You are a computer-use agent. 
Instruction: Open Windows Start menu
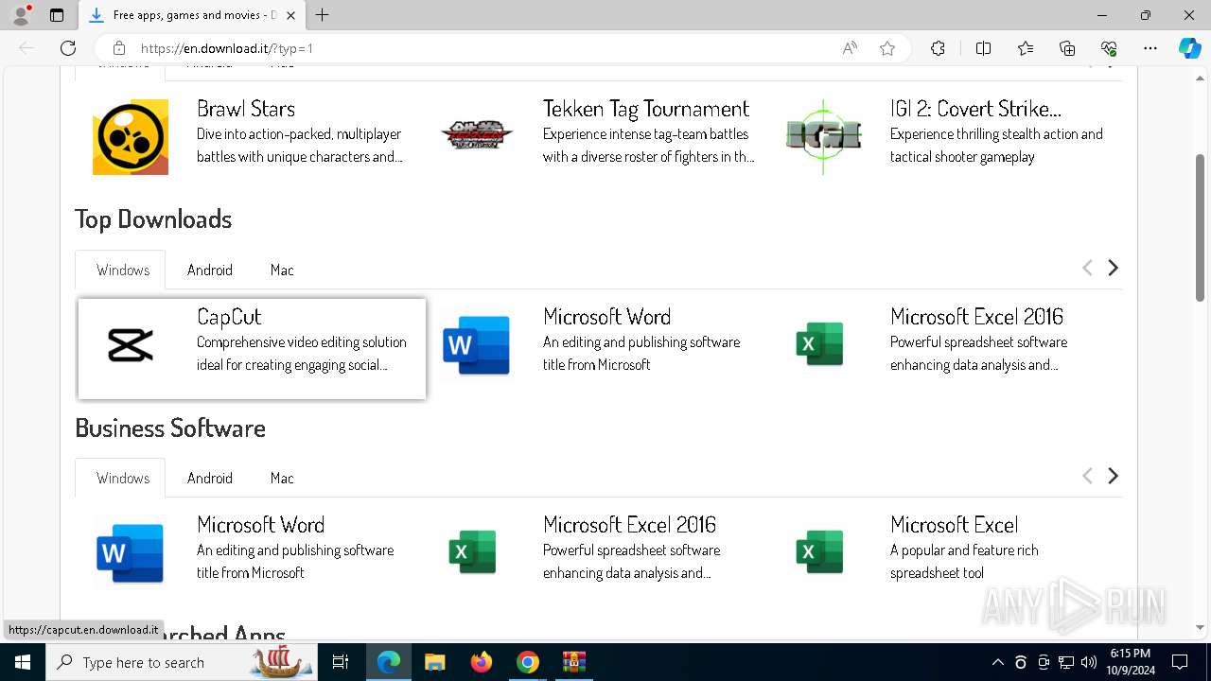point(23,662)
